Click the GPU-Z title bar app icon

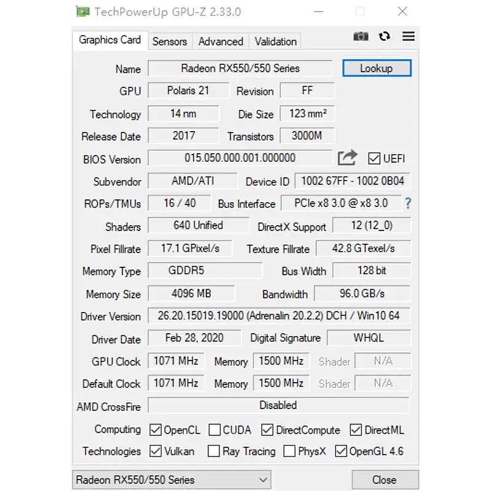(83, 12)
